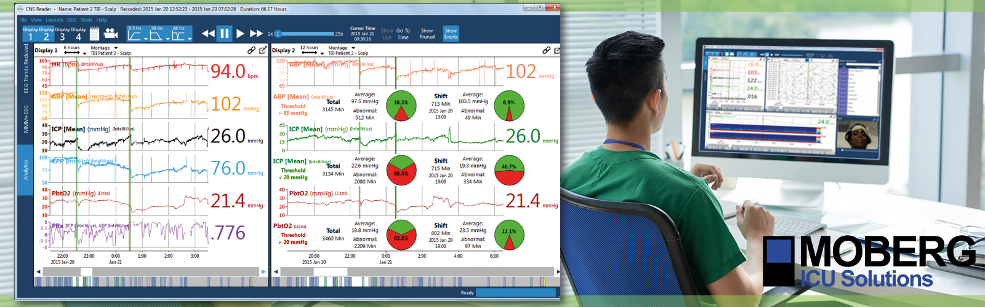Click the Display 1 timeline scrollbar thumb
Image resolution: width=985 pixels, height=307 pixels.
click(86, 271)
